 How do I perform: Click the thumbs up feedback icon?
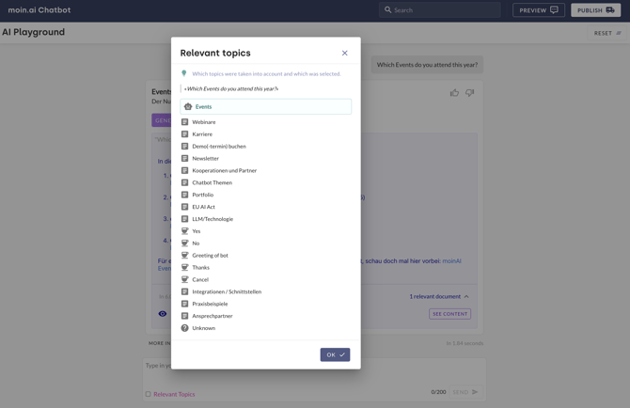click(454, 93)
